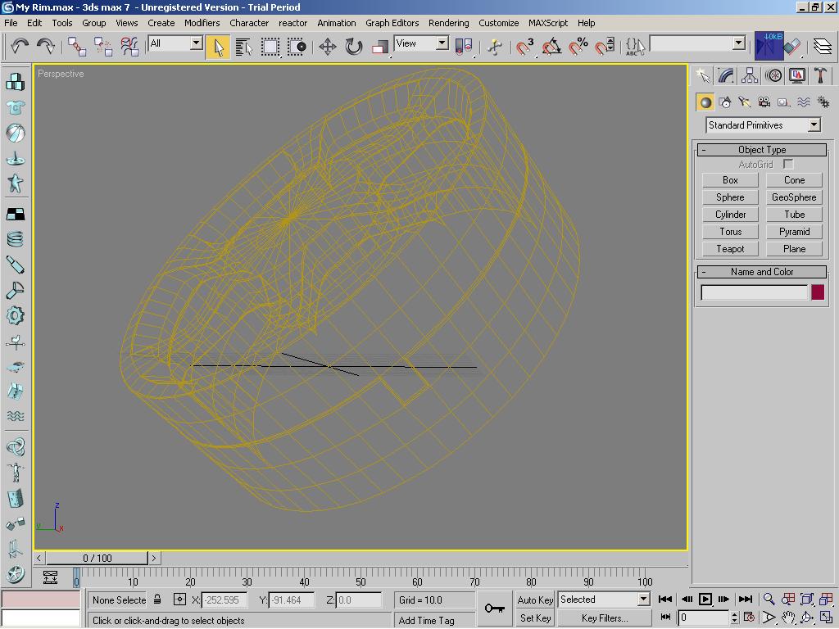
Task: Click Use Pivot Point Center icon
Action: click(x=464, y=47)
